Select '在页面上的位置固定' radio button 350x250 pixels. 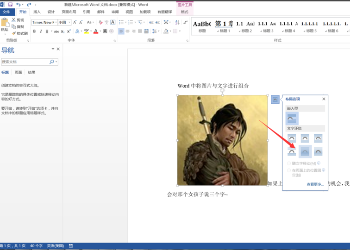pos(289,170)
